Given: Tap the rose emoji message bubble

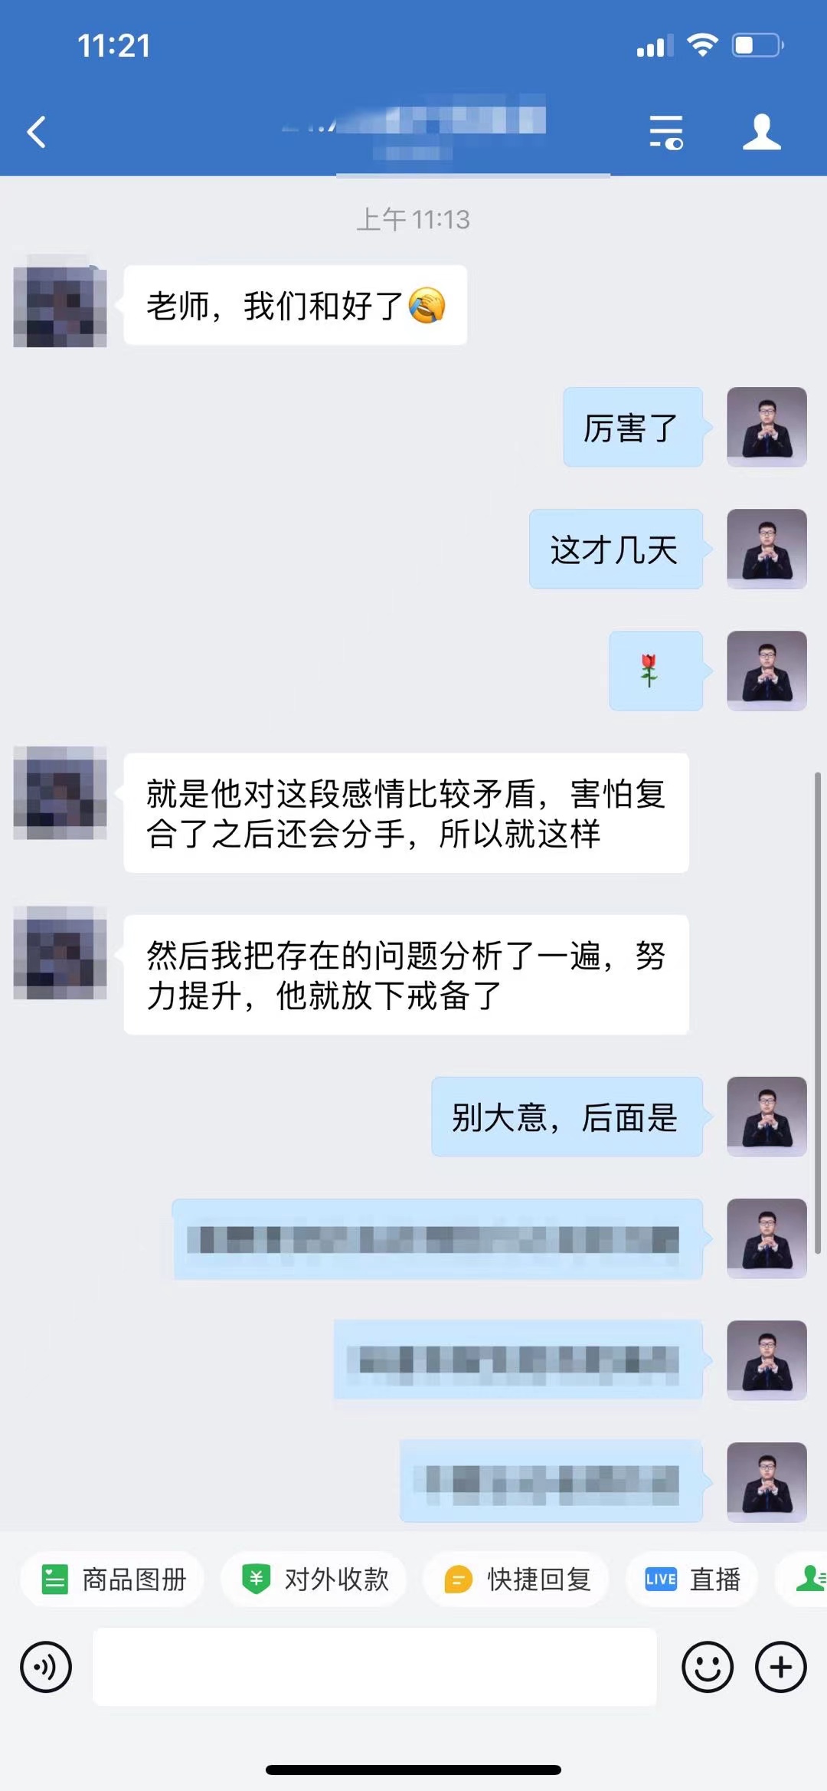Looking at the screenshot, I should (656, 671).
